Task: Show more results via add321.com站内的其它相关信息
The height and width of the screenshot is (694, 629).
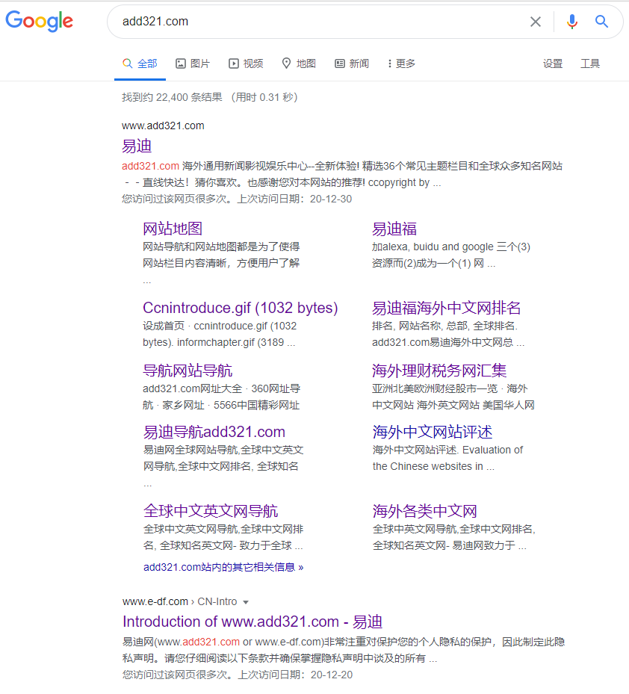Action: pyautogui.click(x=223, y=567)
